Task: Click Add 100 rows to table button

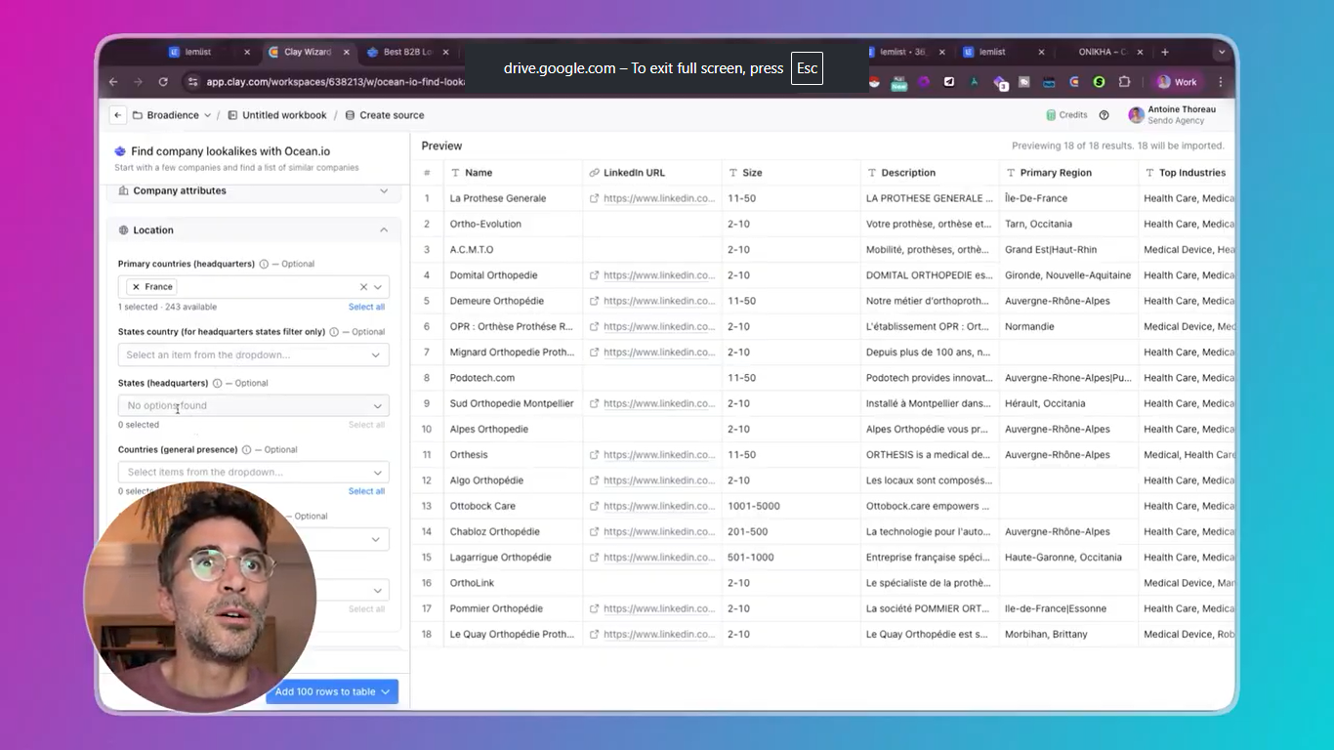Action: pos(332,691)
